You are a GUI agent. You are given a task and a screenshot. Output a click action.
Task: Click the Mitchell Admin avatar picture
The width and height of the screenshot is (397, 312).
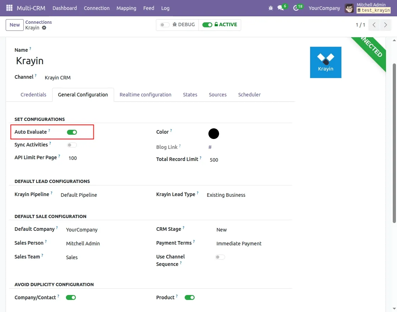(x=349, y=8)
